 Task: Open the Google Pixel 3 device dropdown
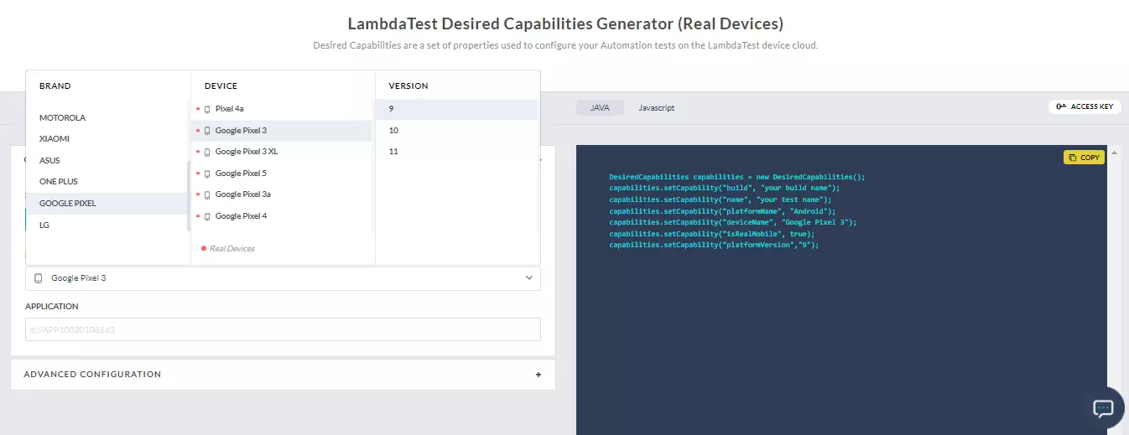coord(283,278)
